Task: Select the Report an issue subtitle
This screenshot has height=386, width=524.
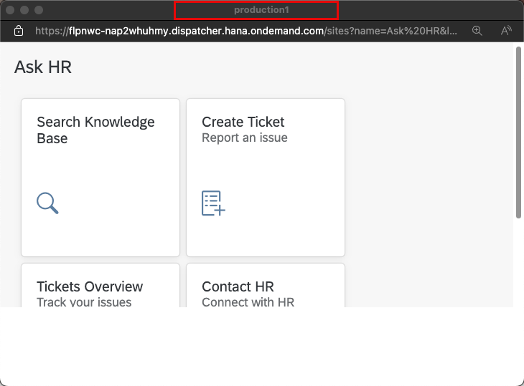Action: (x=245, y=137)
